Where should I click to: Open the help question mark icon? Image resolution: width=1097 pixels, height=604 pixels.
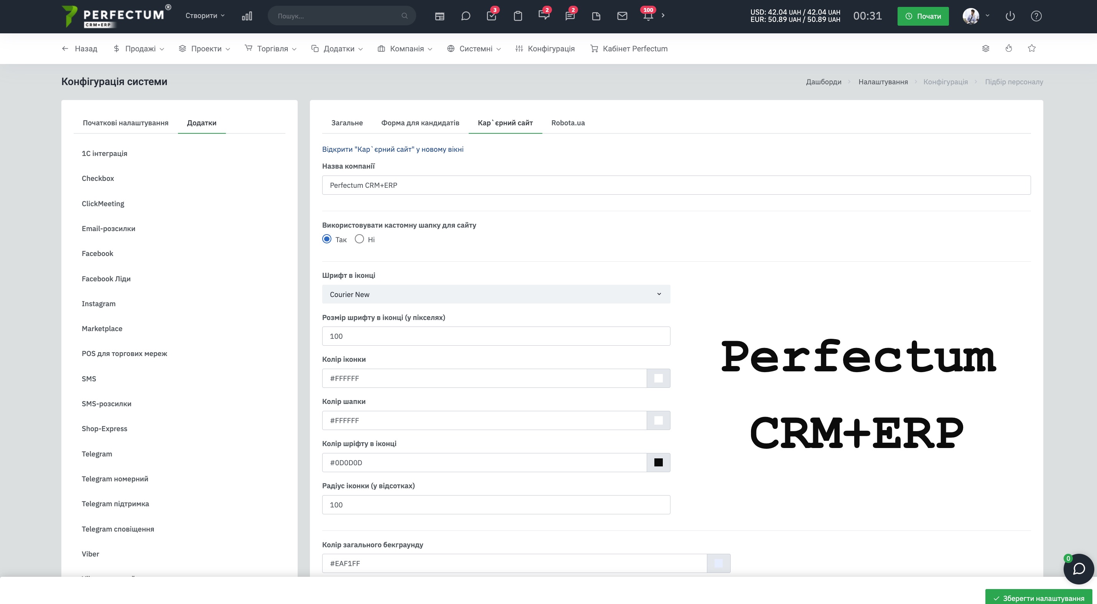[x=1036, y=16]
